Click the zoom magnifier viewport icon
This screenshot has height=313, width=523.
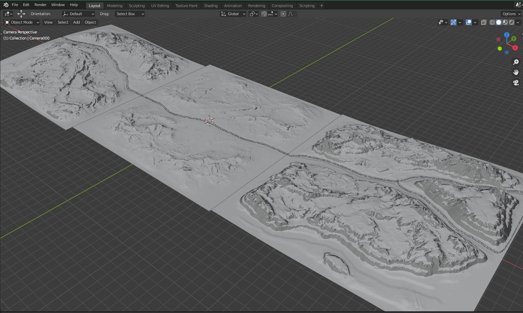(x=516, y=62)
